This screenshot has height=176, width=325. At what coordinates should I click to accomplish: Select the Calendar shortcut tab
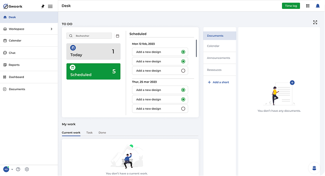(219, 46)
